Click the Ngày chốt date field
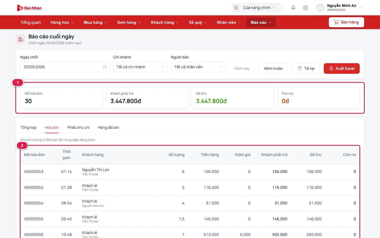The width and height of the screenshot is (380, 238). tap(65, 67)
